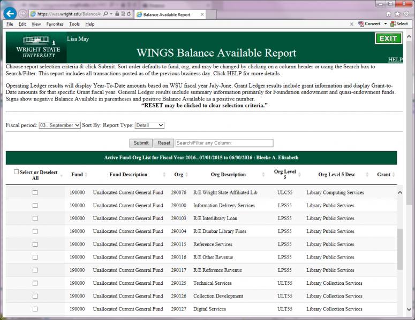Open the Fiscal period dropdown

(59, 125)
